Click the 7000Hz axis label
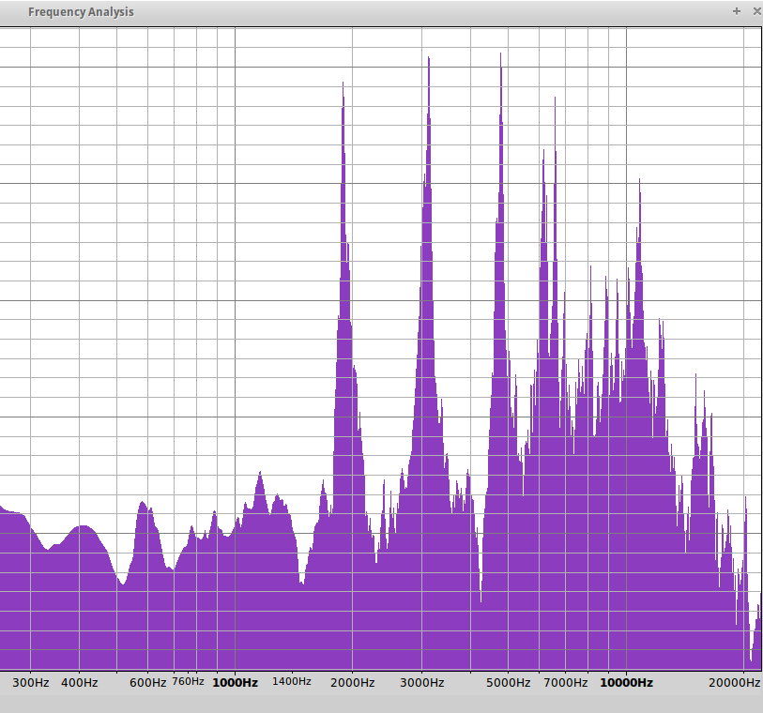The image size is (763, 713). point(566,683)
